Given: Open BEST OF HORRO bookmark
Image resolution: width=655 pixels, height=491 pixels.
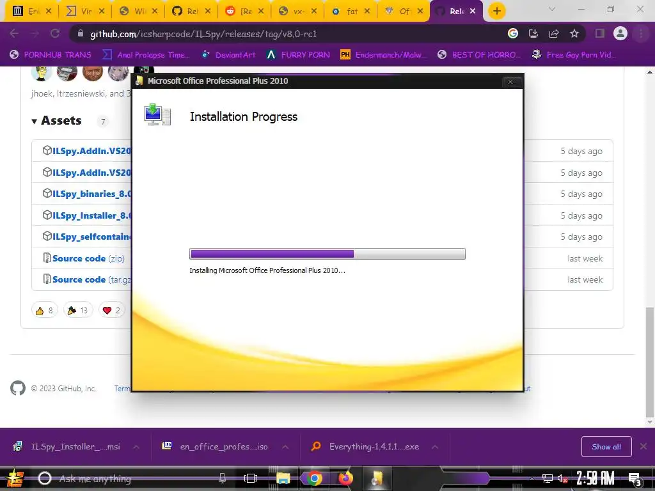Looking at the screenshot, I should [479, 55].
